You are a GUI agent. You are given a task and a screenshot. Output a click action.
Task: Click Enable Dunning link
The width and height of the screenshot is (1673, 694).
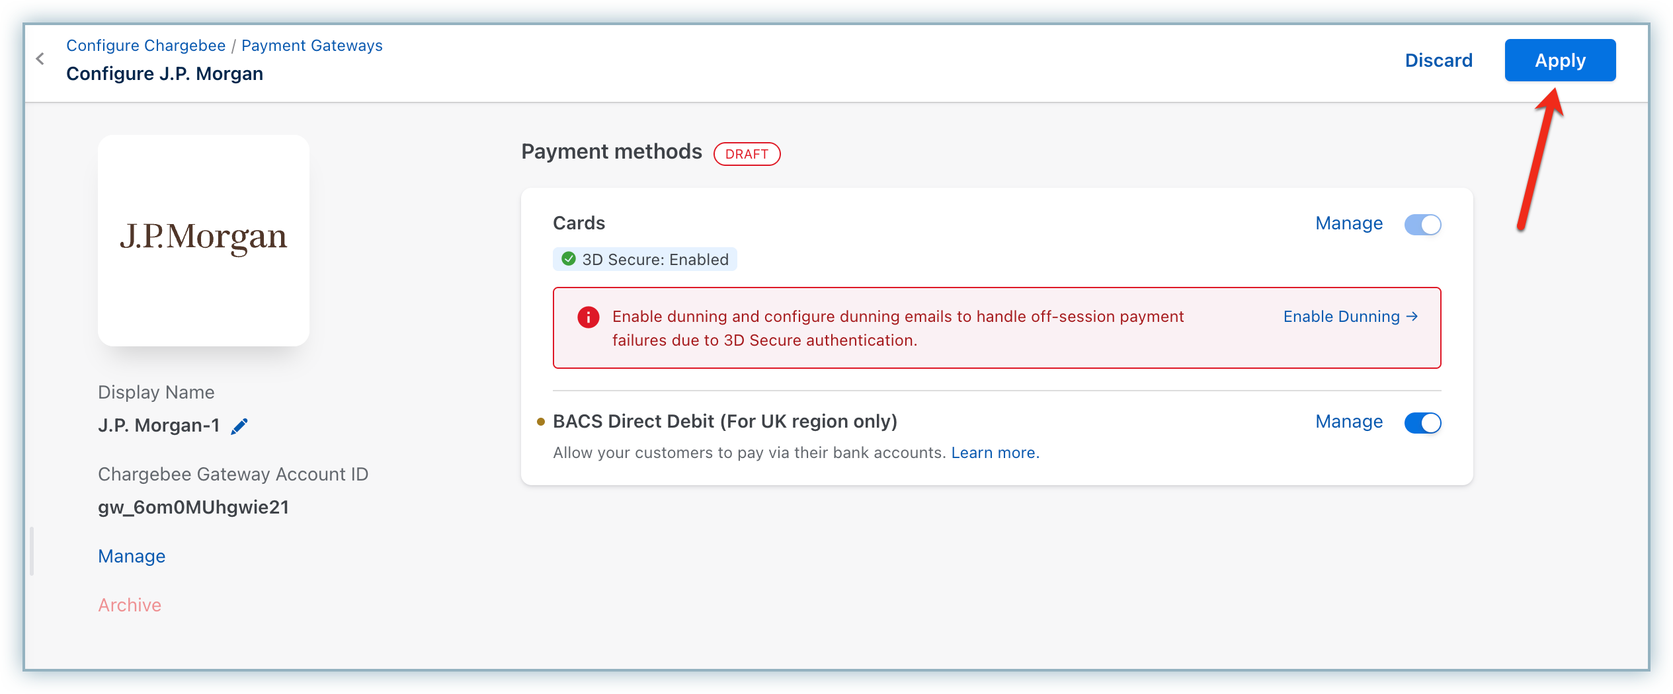pyautogui.click(x=1350, y=317)
